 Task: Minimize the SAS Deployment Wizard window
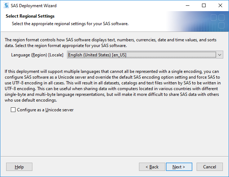point(188,5)
